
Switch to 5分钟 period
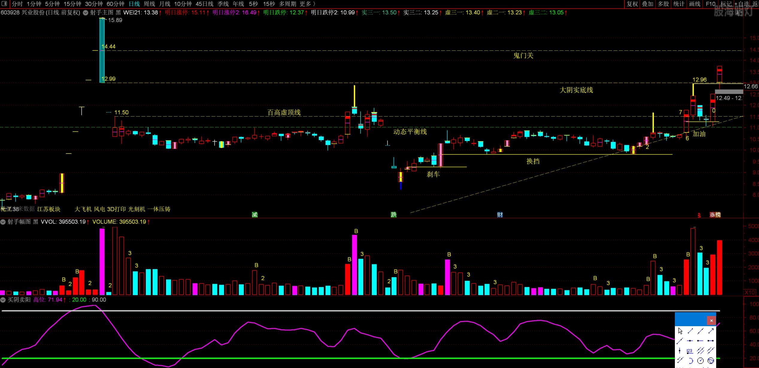click(x=52, y=4)
